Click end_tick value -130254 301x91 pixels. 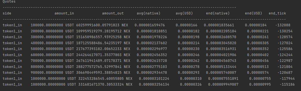[x=285, y=31]
